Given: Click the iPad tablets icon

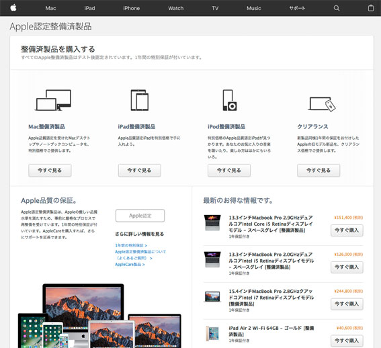Looking at the screenshot, I should coord(140,100).
